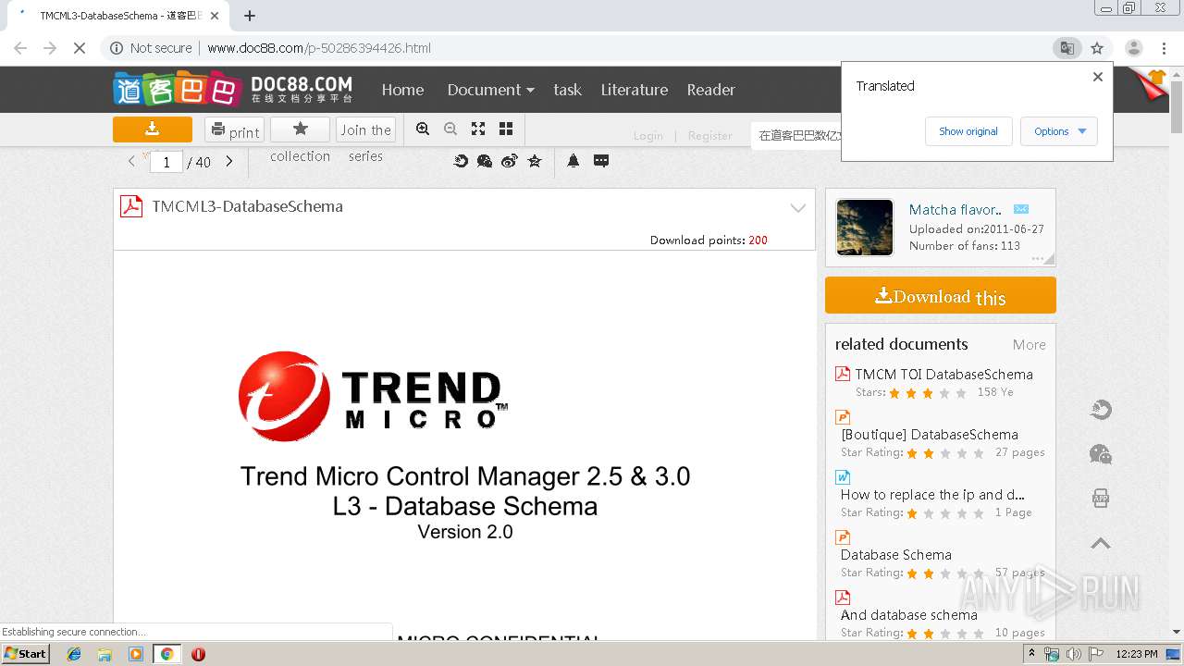
Task: Close the Translated popup
Action: point(1098,77)
